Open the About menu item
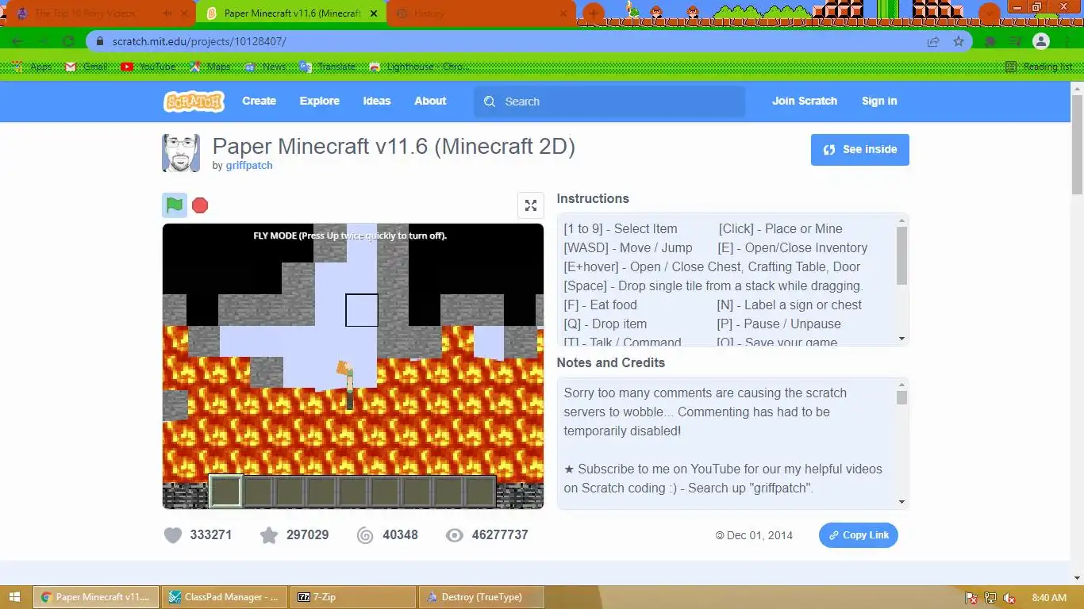Screen dimensions: 1084x609 (x=430, y=101)
